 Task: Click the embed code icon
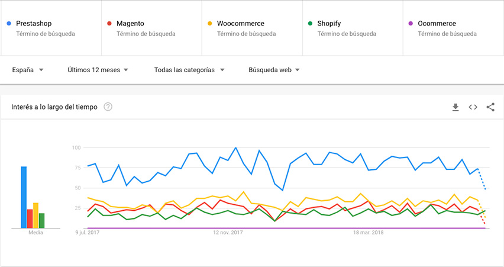point(473,107)
